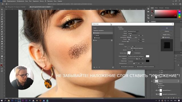Select the Gradient tool
The image size is (182, 102).
tap(2, 39)
